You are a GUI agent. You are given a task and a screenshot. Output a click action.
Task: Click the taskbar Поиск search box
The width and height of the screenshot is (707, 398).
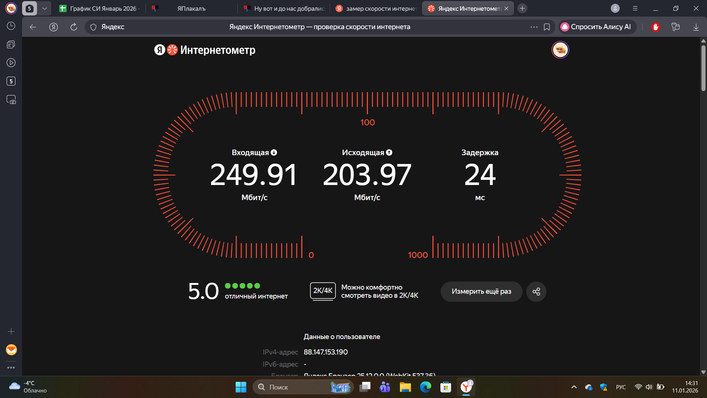pyautogui.click(x=303, y=387)
